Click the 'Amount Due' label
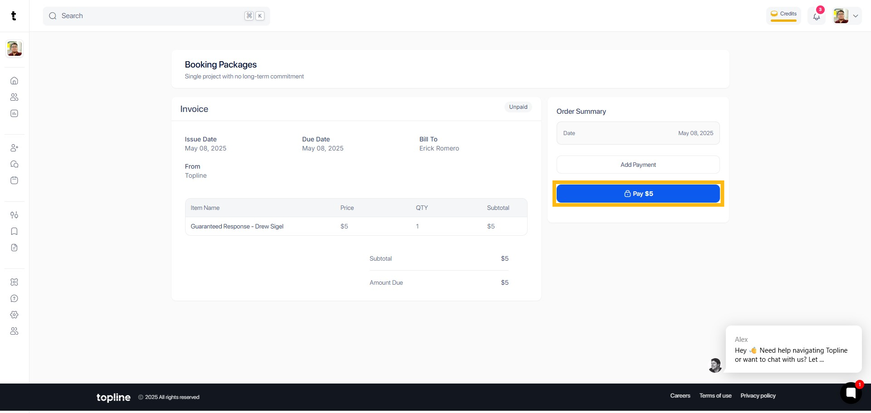The height and width of the screenshot is (413, 871). point(386,282)
